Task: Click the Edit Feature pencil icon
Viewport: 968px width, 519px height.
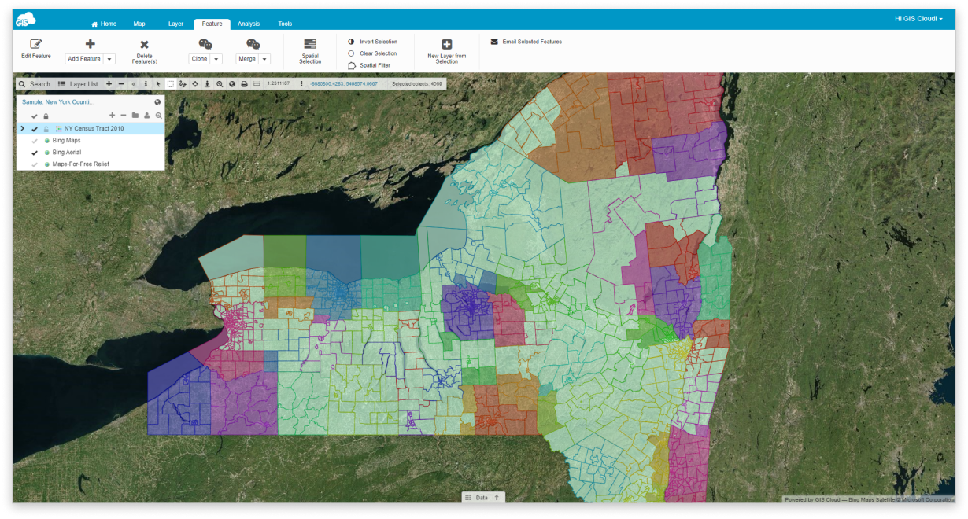Action: click(x=36, y=44)
